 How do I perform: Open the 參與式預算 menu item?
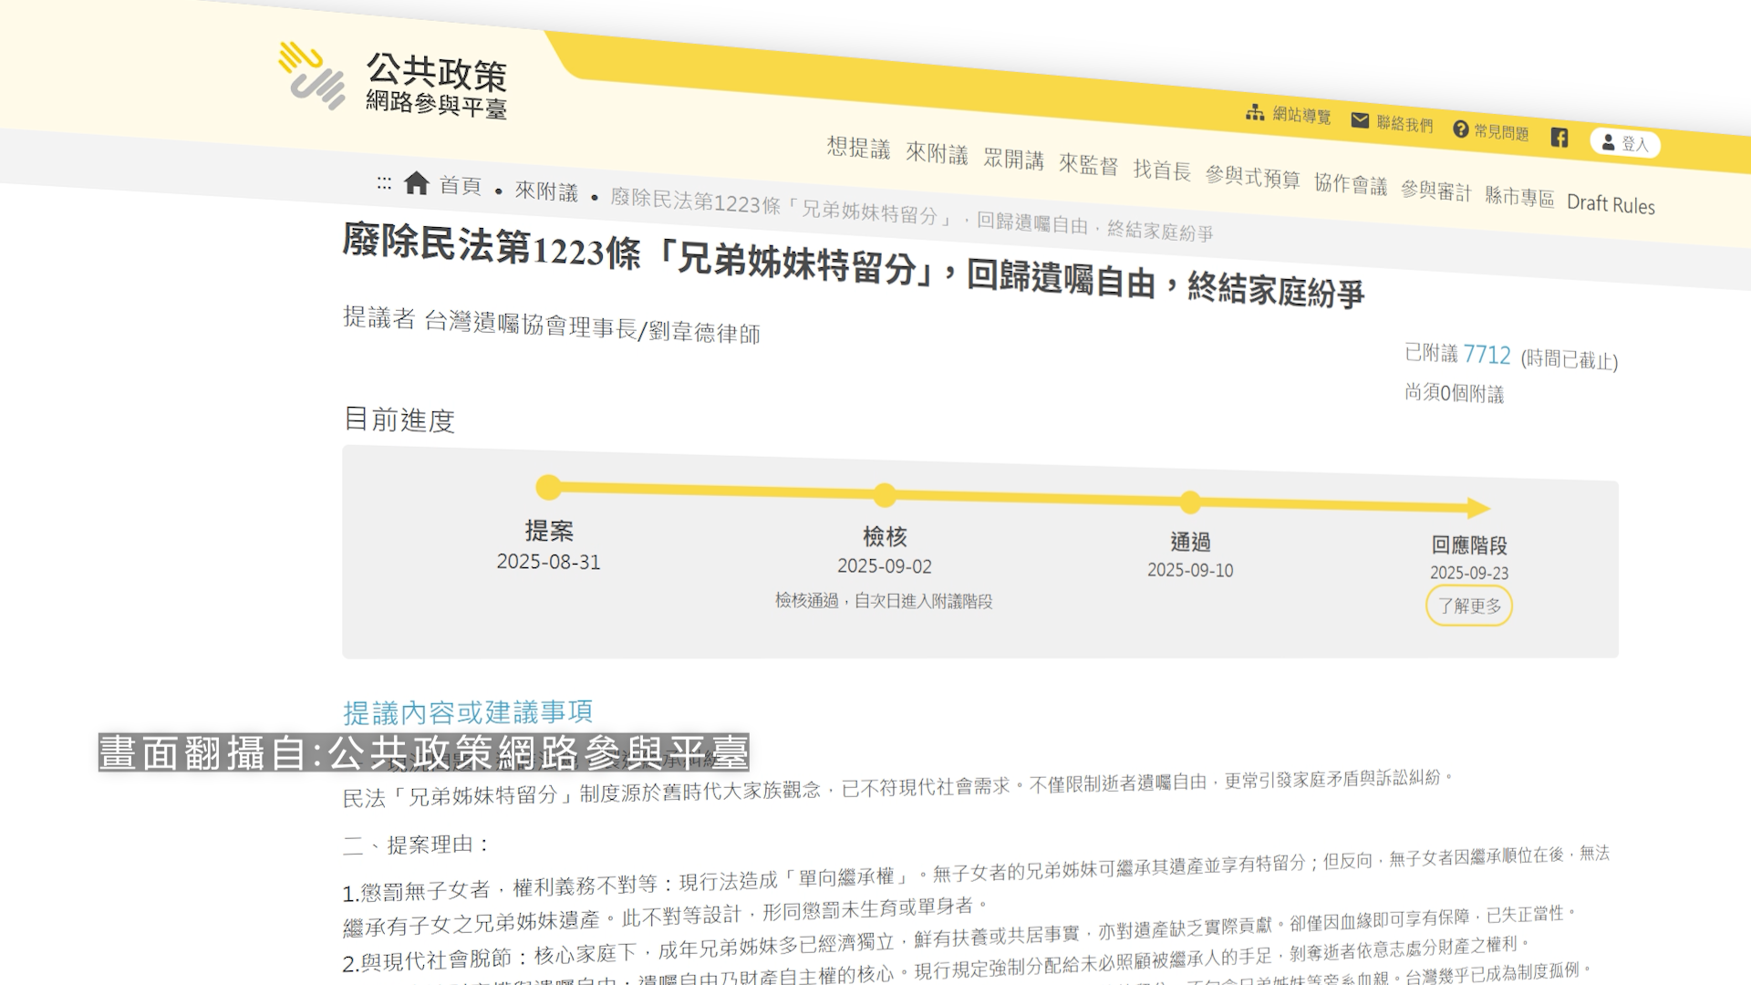click(x=1252, y=177)
